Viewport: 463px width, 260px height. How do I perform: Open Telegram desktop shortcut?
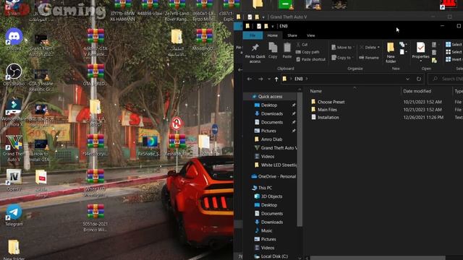point(14,215)
